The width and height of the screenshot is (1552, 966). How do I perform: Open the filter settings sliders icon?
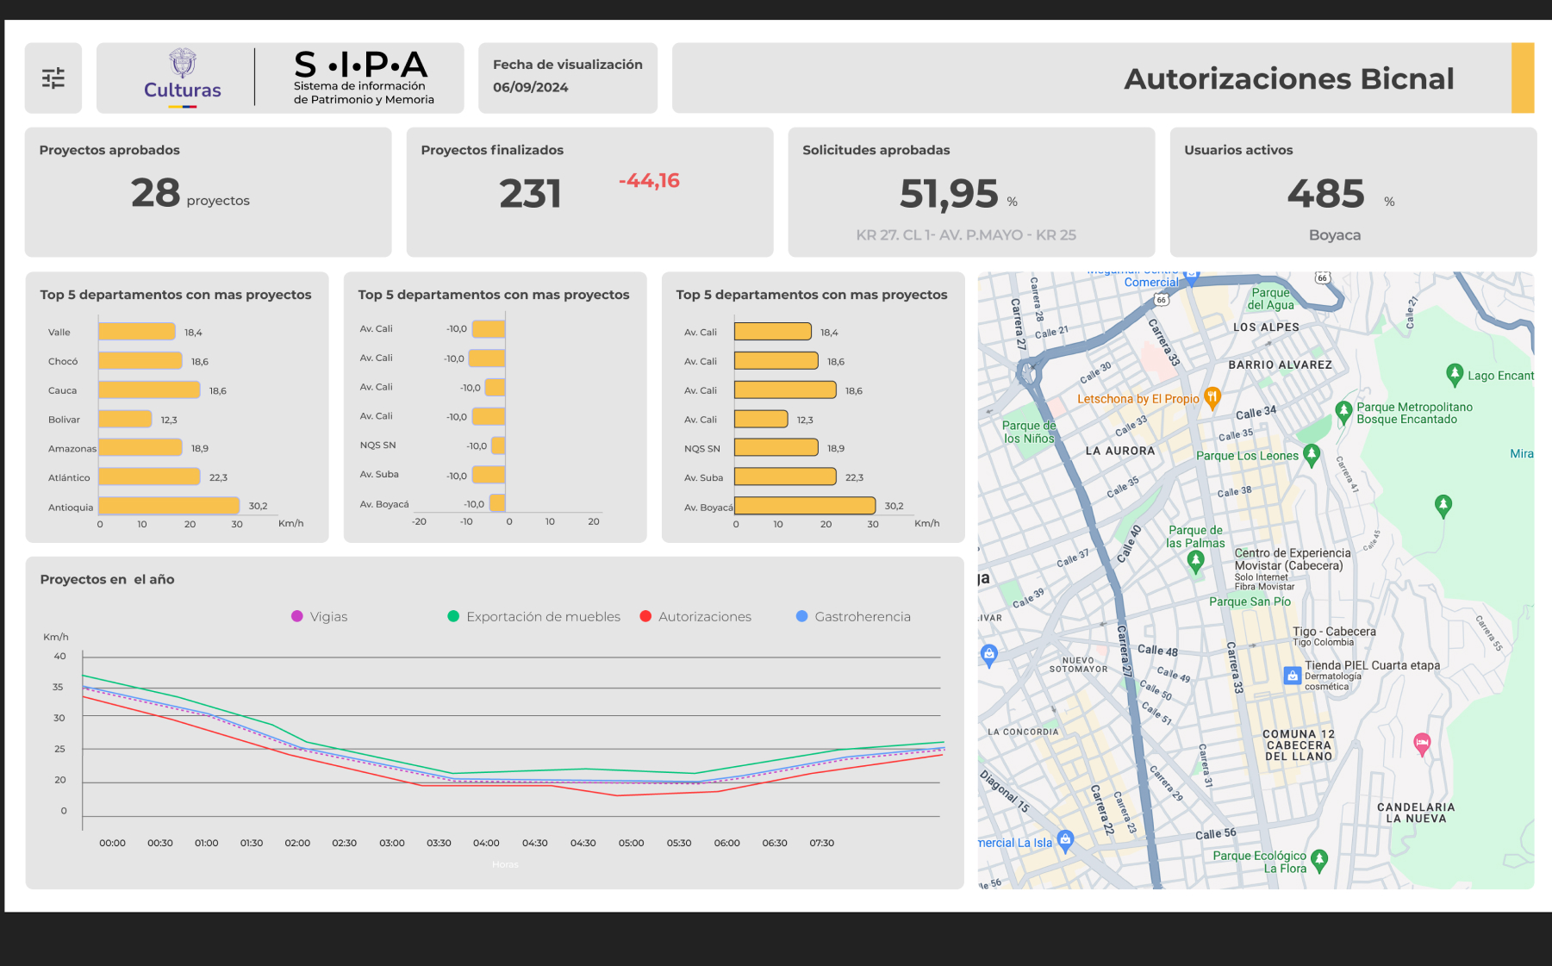coord(53,78)
